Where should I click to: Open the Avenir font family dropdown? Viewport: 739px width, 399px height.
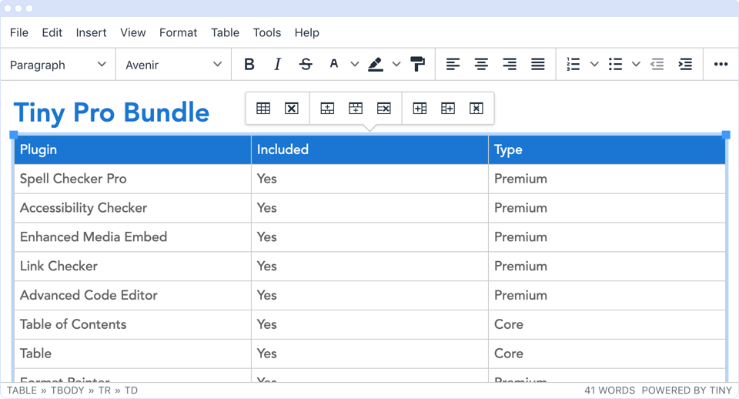pos(173,65)
